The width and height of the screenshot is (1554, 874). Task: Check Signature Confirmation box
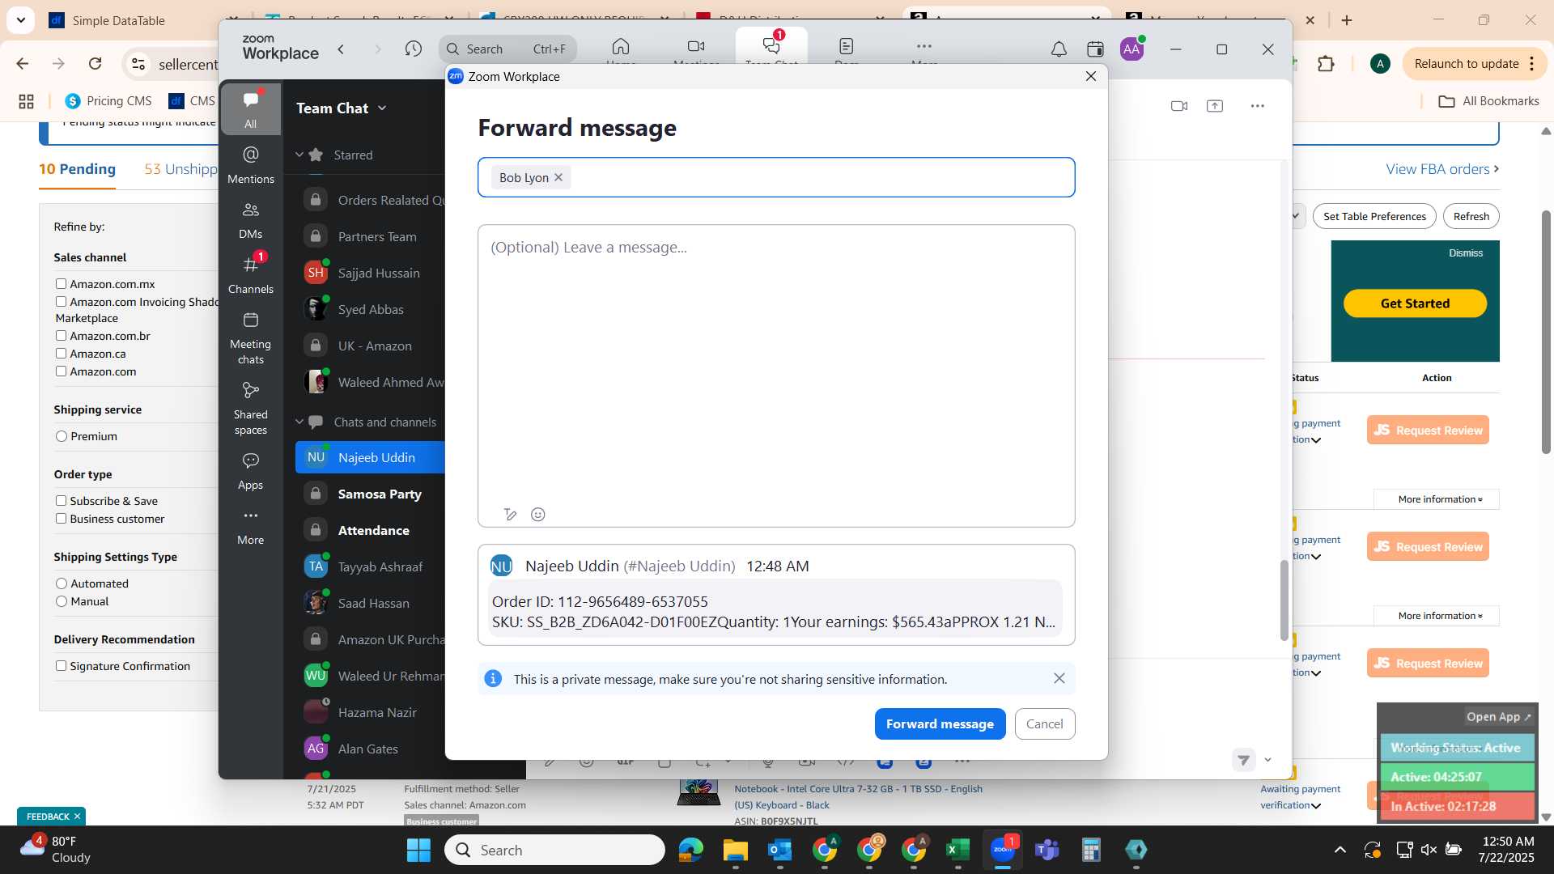tap(61, 666)
